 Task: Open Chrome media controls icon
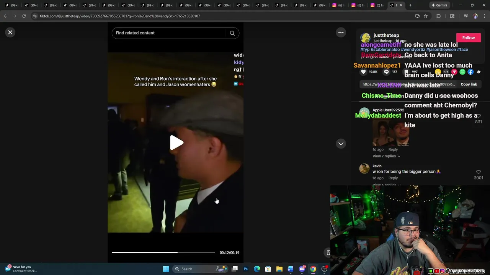tap(465, 16)
